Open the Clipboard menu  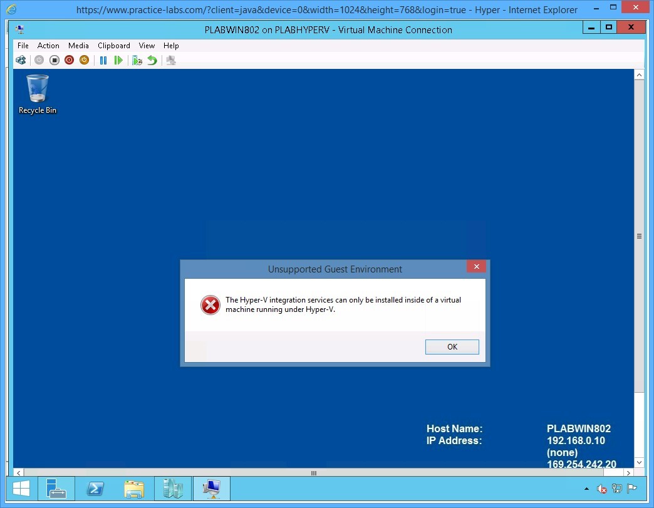click(x=113, y=45)
